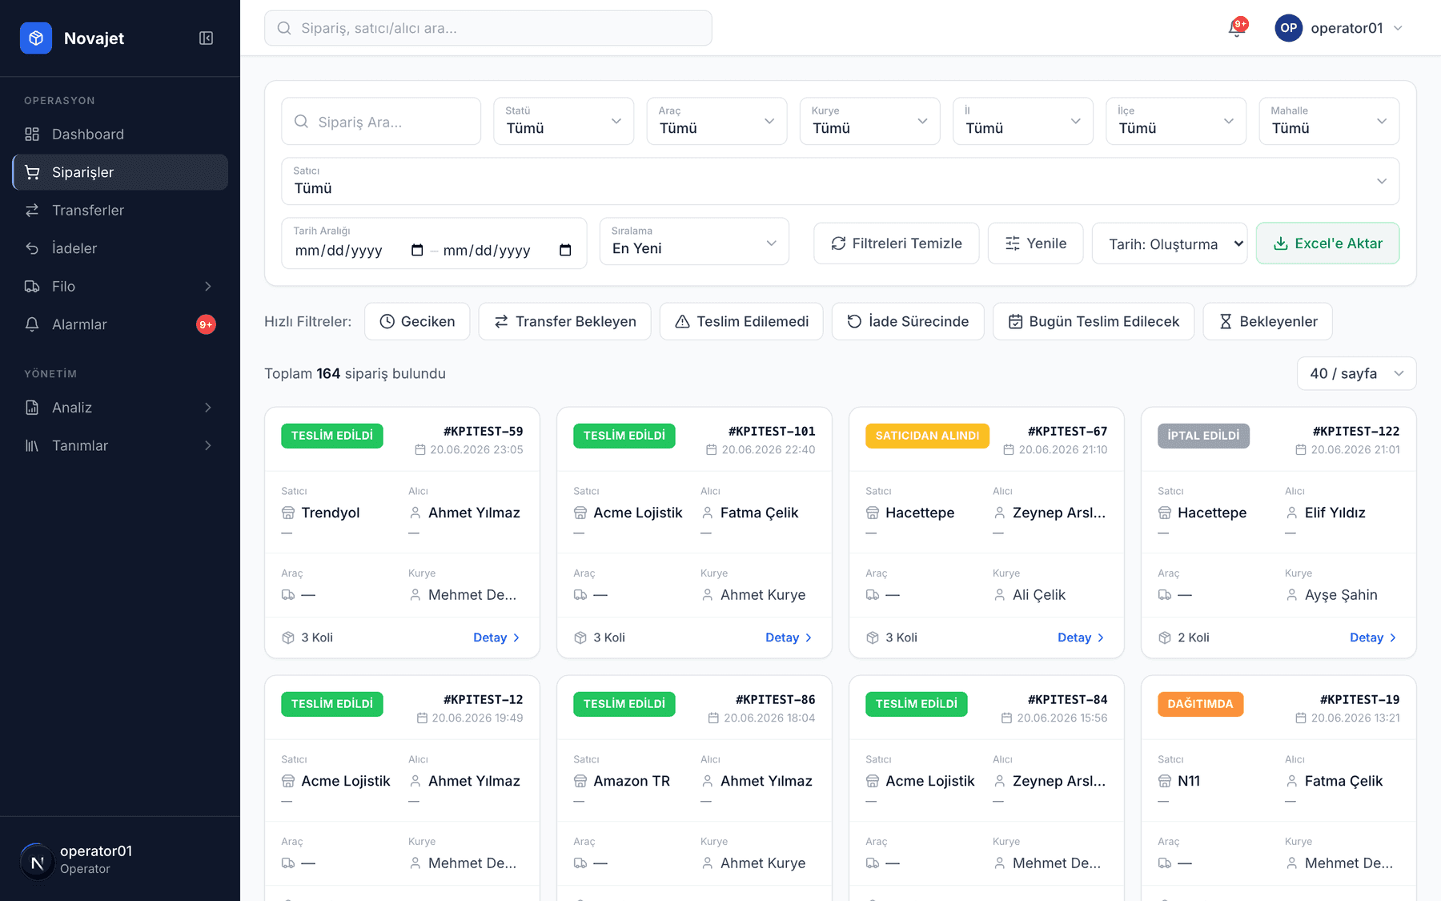Click the N avatar at sidebar bottom
This screenshot has width=1441, height=901.
pos(37,863)
